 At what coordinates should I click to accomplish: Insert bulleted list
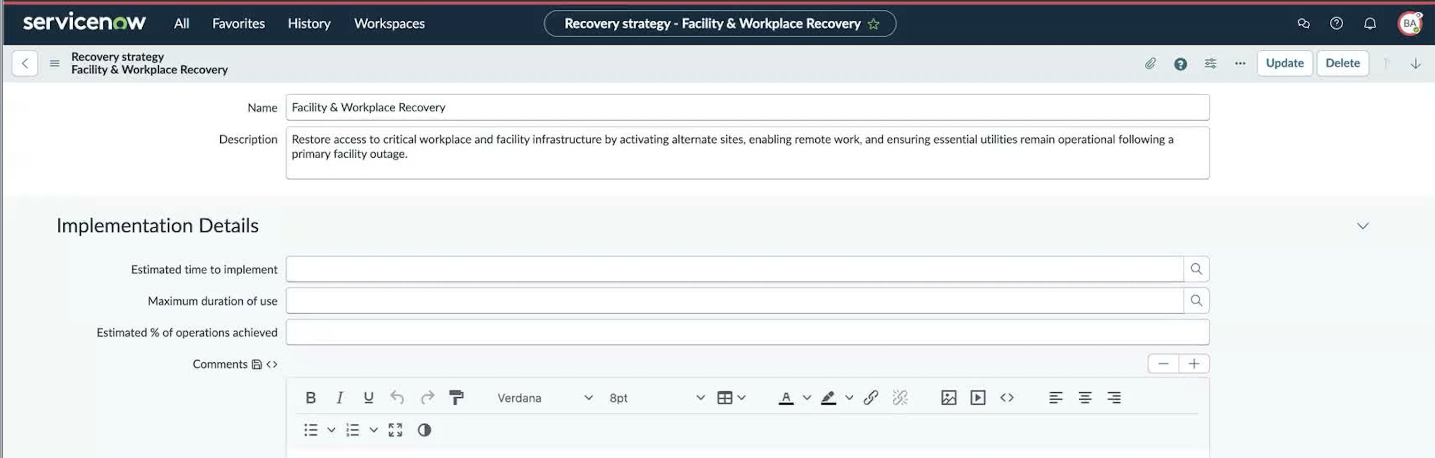point(311,430)
